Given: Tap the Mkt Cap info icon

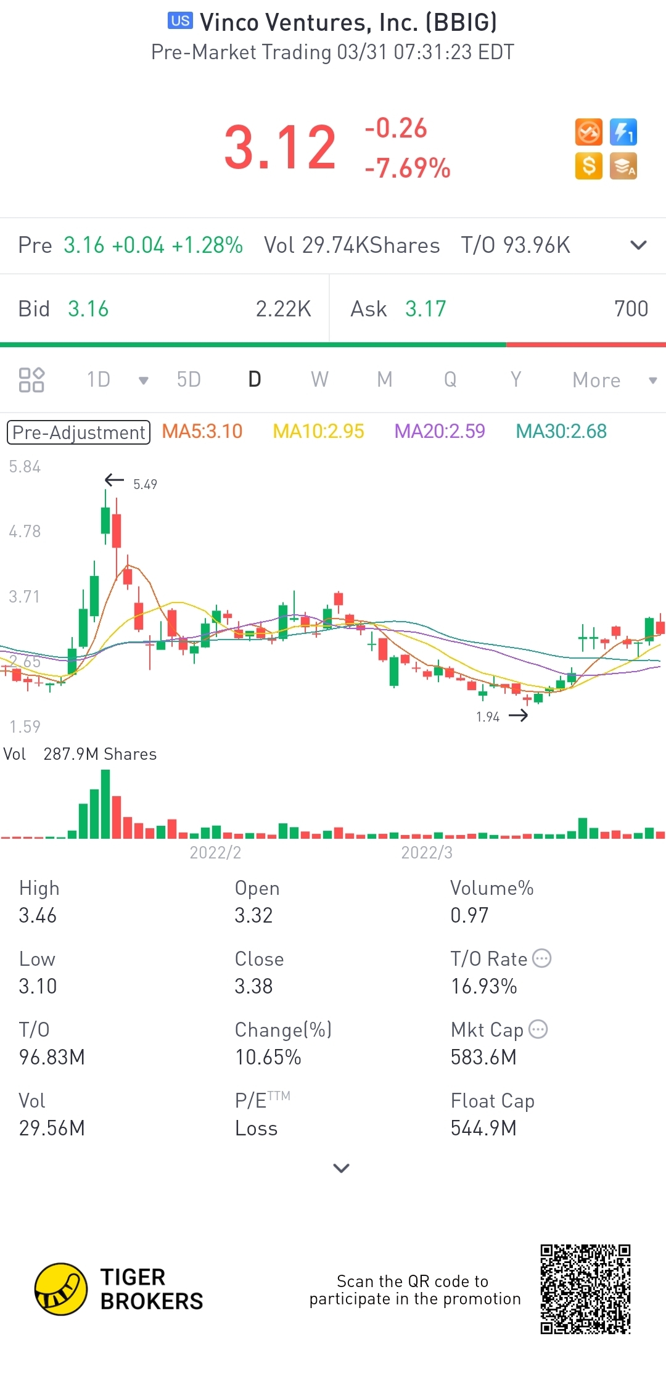Looking at the screenshot, I should tap(538, 1029).
